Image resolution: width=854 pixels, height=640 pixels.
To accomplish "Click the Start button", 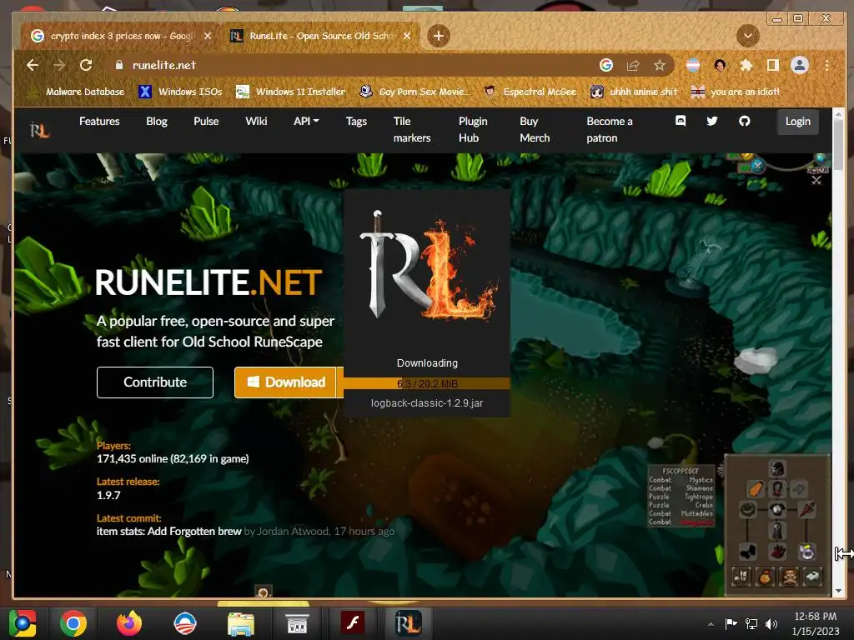I will coord(22,623).
